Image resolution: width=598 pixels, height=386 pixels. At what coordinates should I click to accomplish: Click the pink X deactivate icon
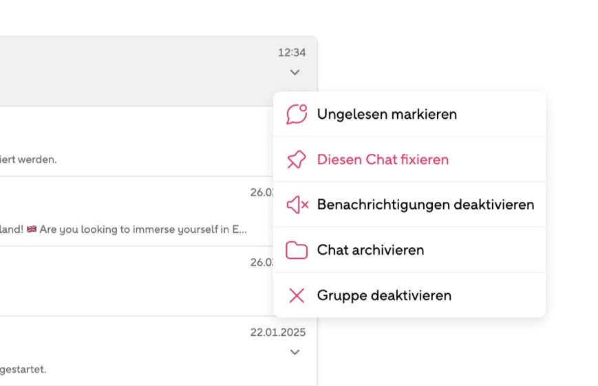pyautogui.click(x=297, y=295)
